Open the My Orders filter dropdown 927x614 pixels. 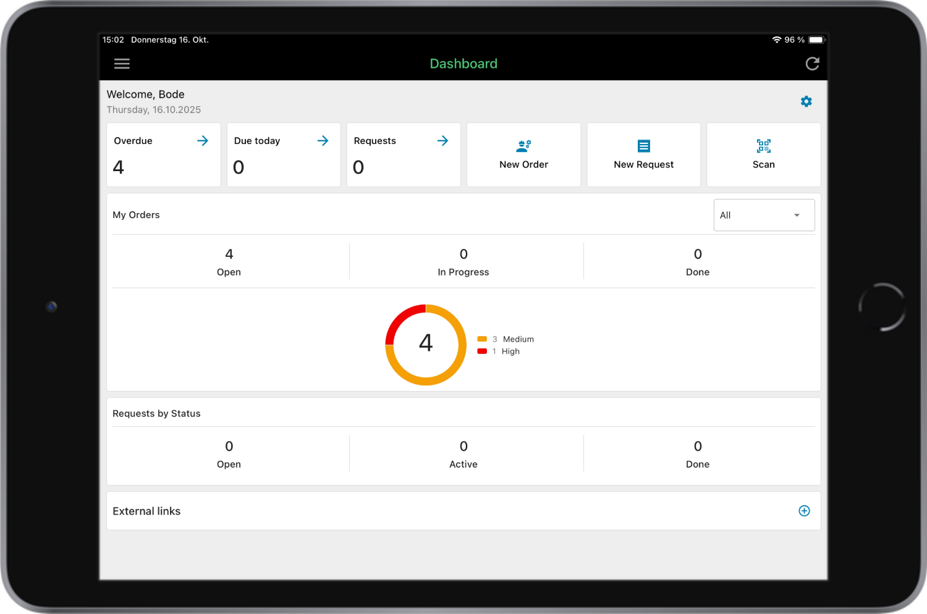click(x=764, y=215)
